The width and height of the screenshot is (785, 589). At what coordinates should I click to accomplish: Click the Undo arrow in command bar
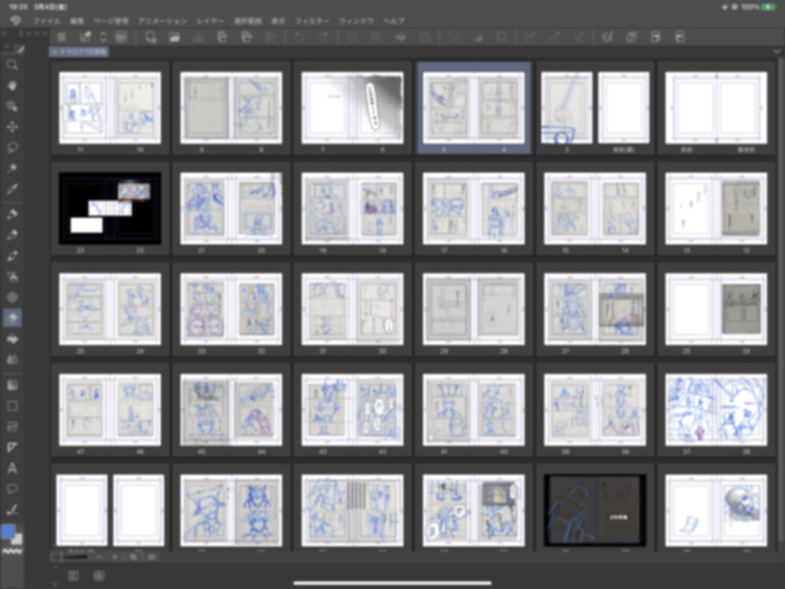[299, 37]
